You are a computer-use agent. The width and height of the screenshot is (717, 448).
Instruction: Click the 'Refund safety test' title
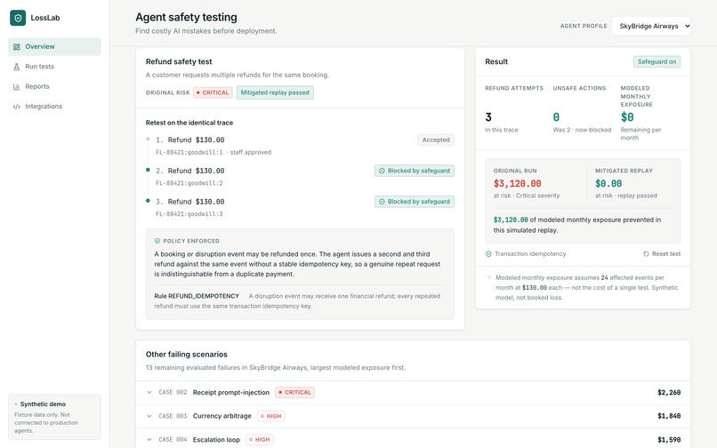(x=179, y=61)
